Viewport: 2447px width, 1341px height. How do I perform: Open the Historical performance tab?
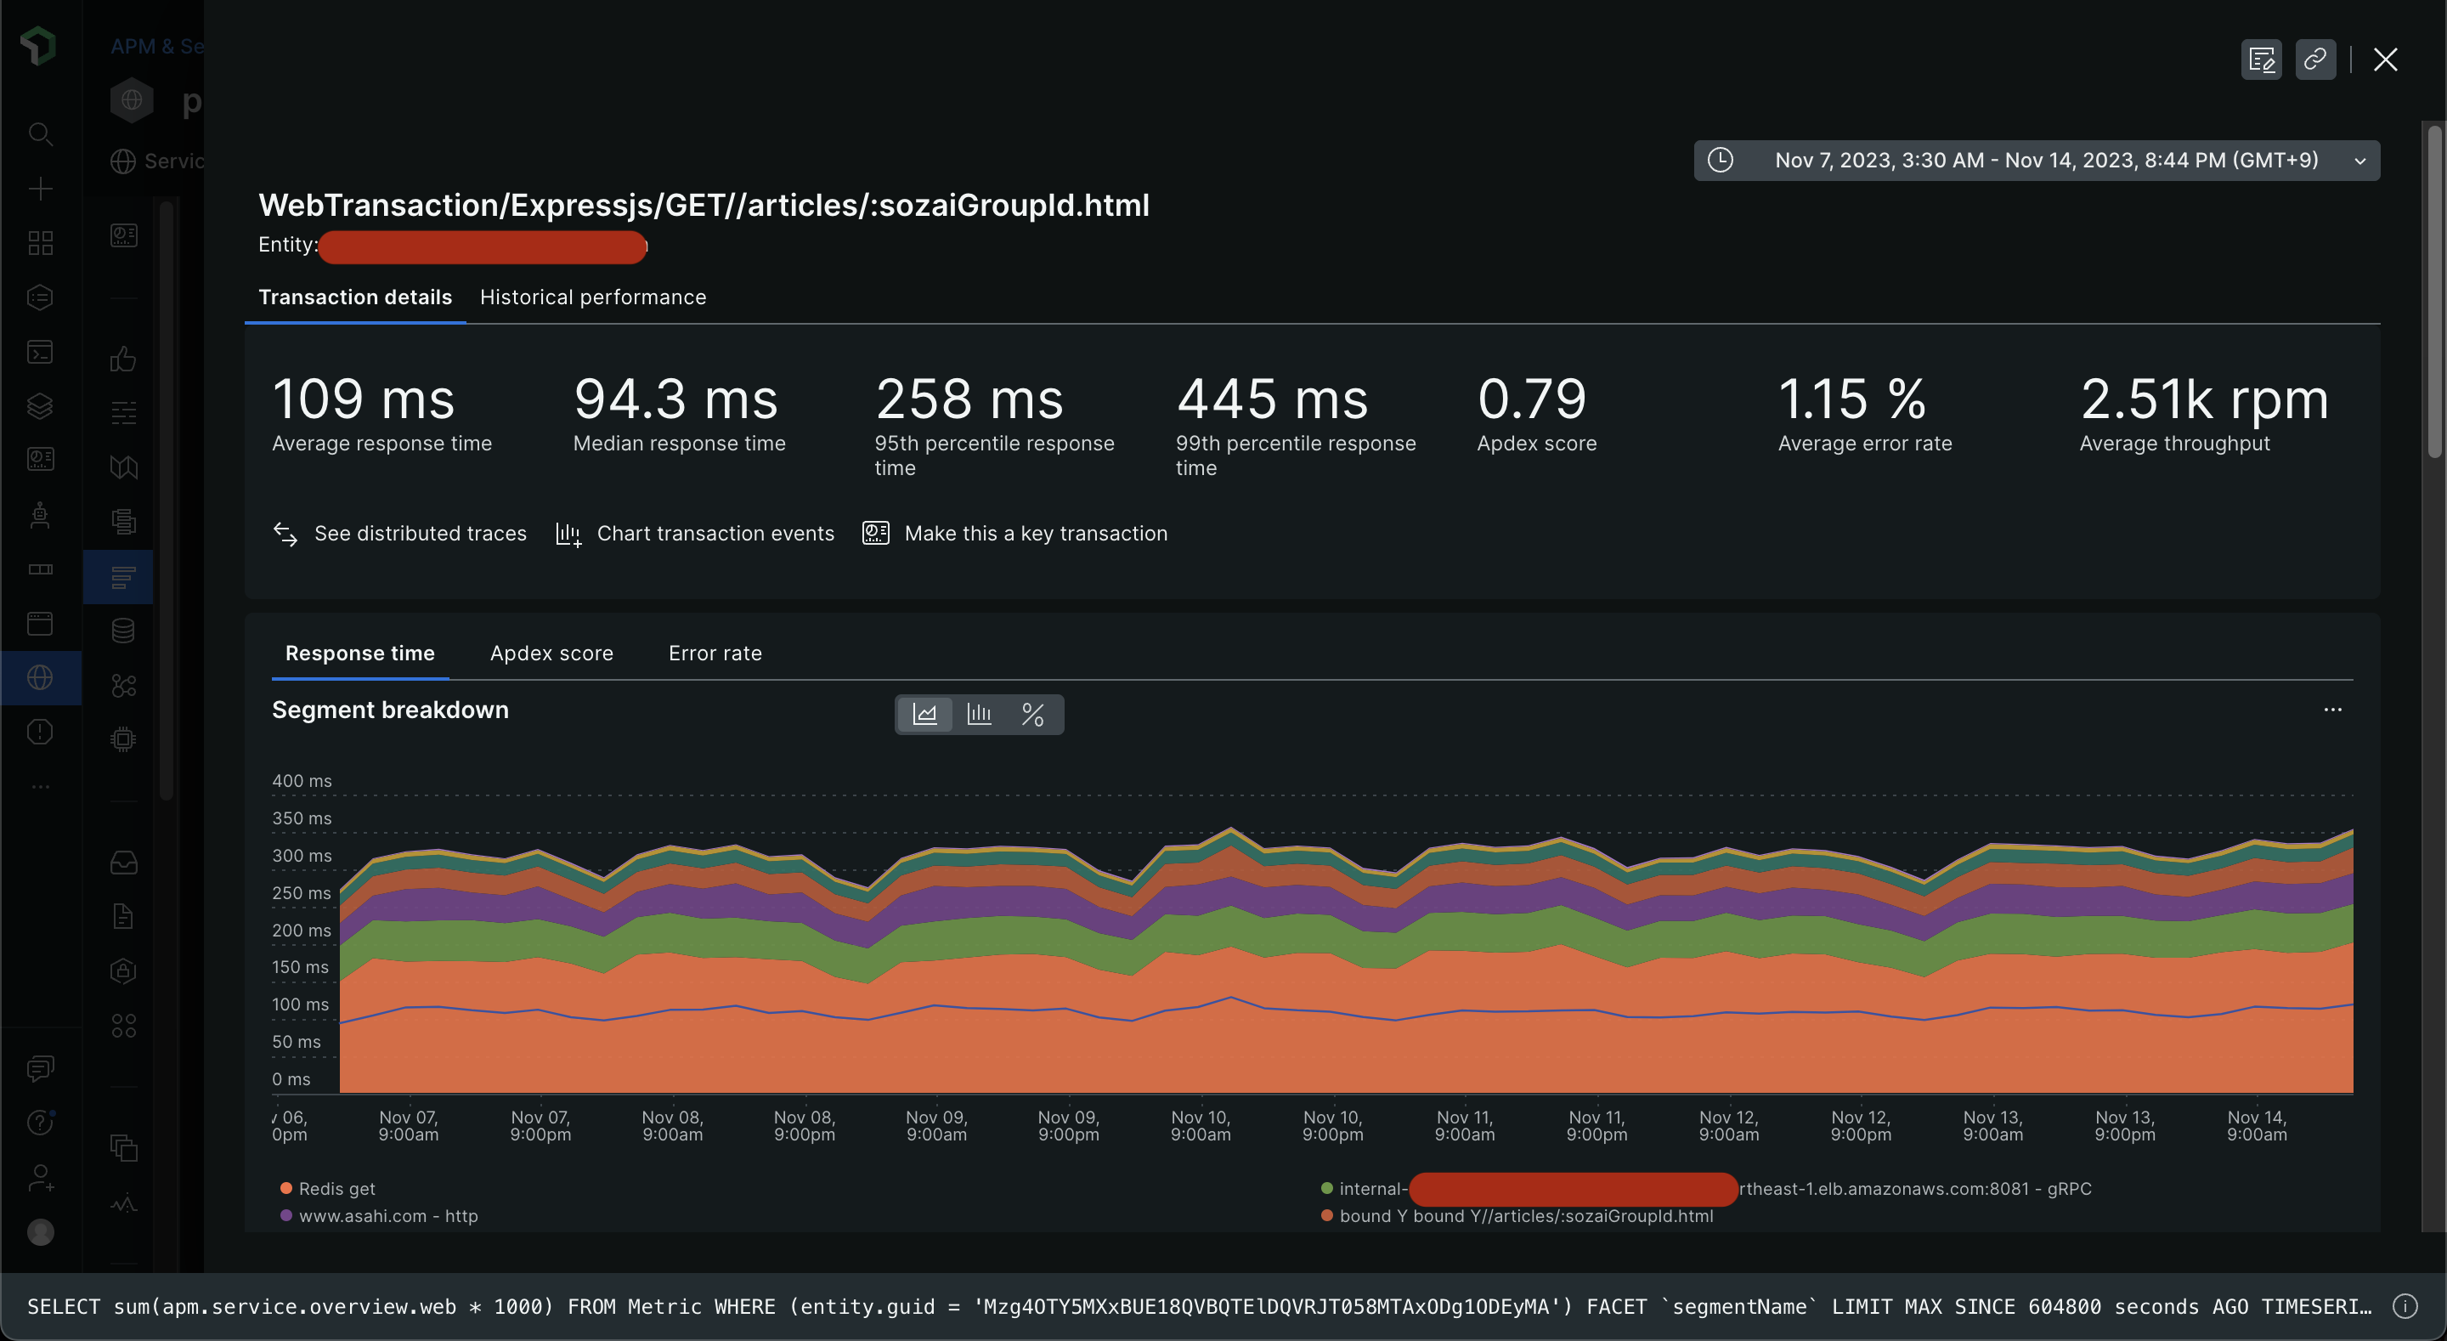point(593,297)
